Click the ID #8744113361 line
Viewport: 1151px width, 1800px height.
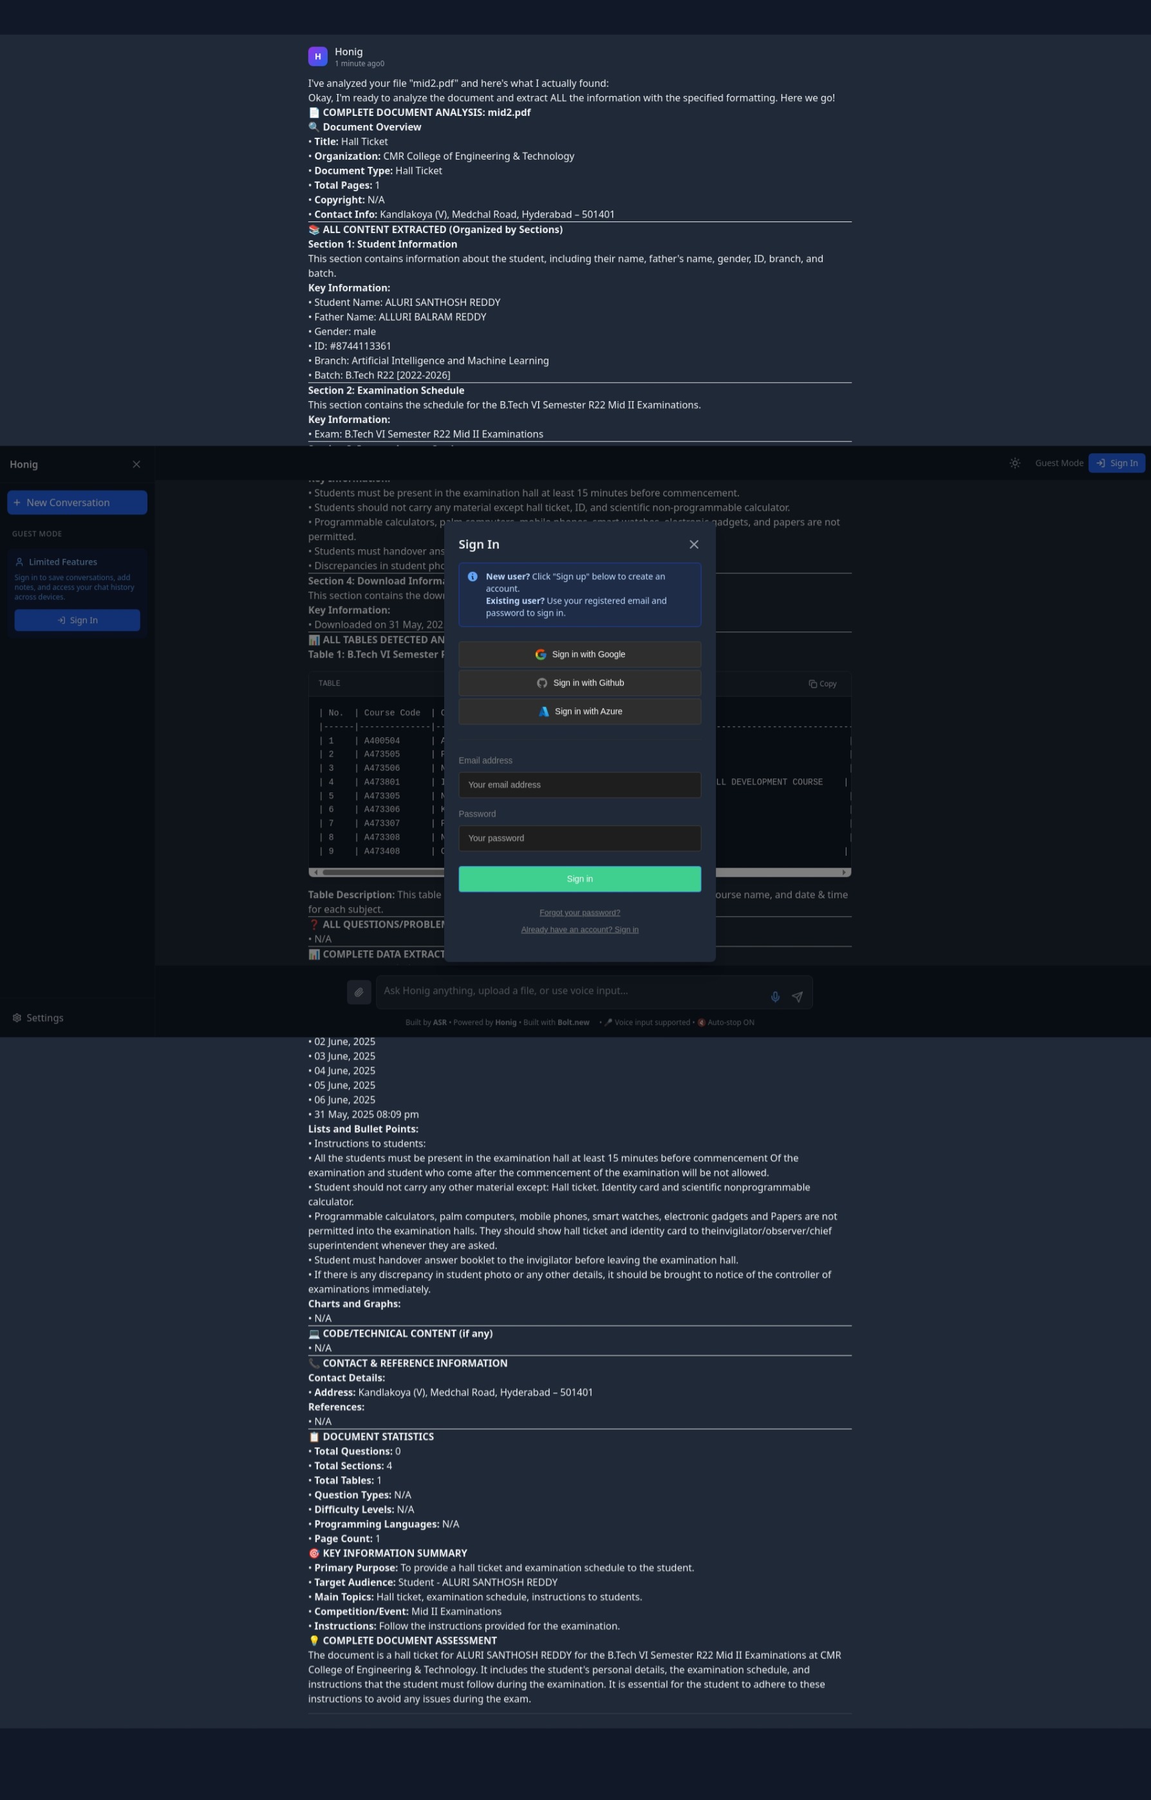pyautogui.click(x=350, y=345)
